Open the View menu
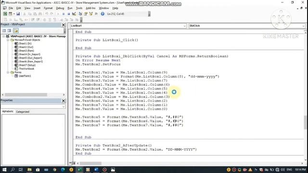Viewport: 308px width, 173px height. (27, 8)
